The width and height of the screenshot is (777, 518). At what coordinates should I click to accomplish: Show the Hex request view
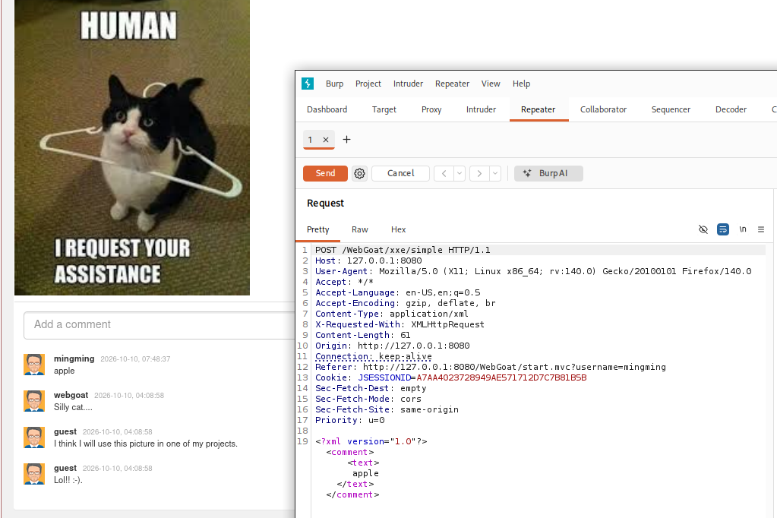coord(399,229)
